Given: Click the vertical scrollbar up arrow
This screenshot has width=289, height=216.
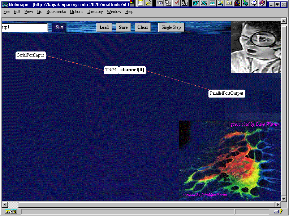Looking at the screenshot, I should point(284,21).
